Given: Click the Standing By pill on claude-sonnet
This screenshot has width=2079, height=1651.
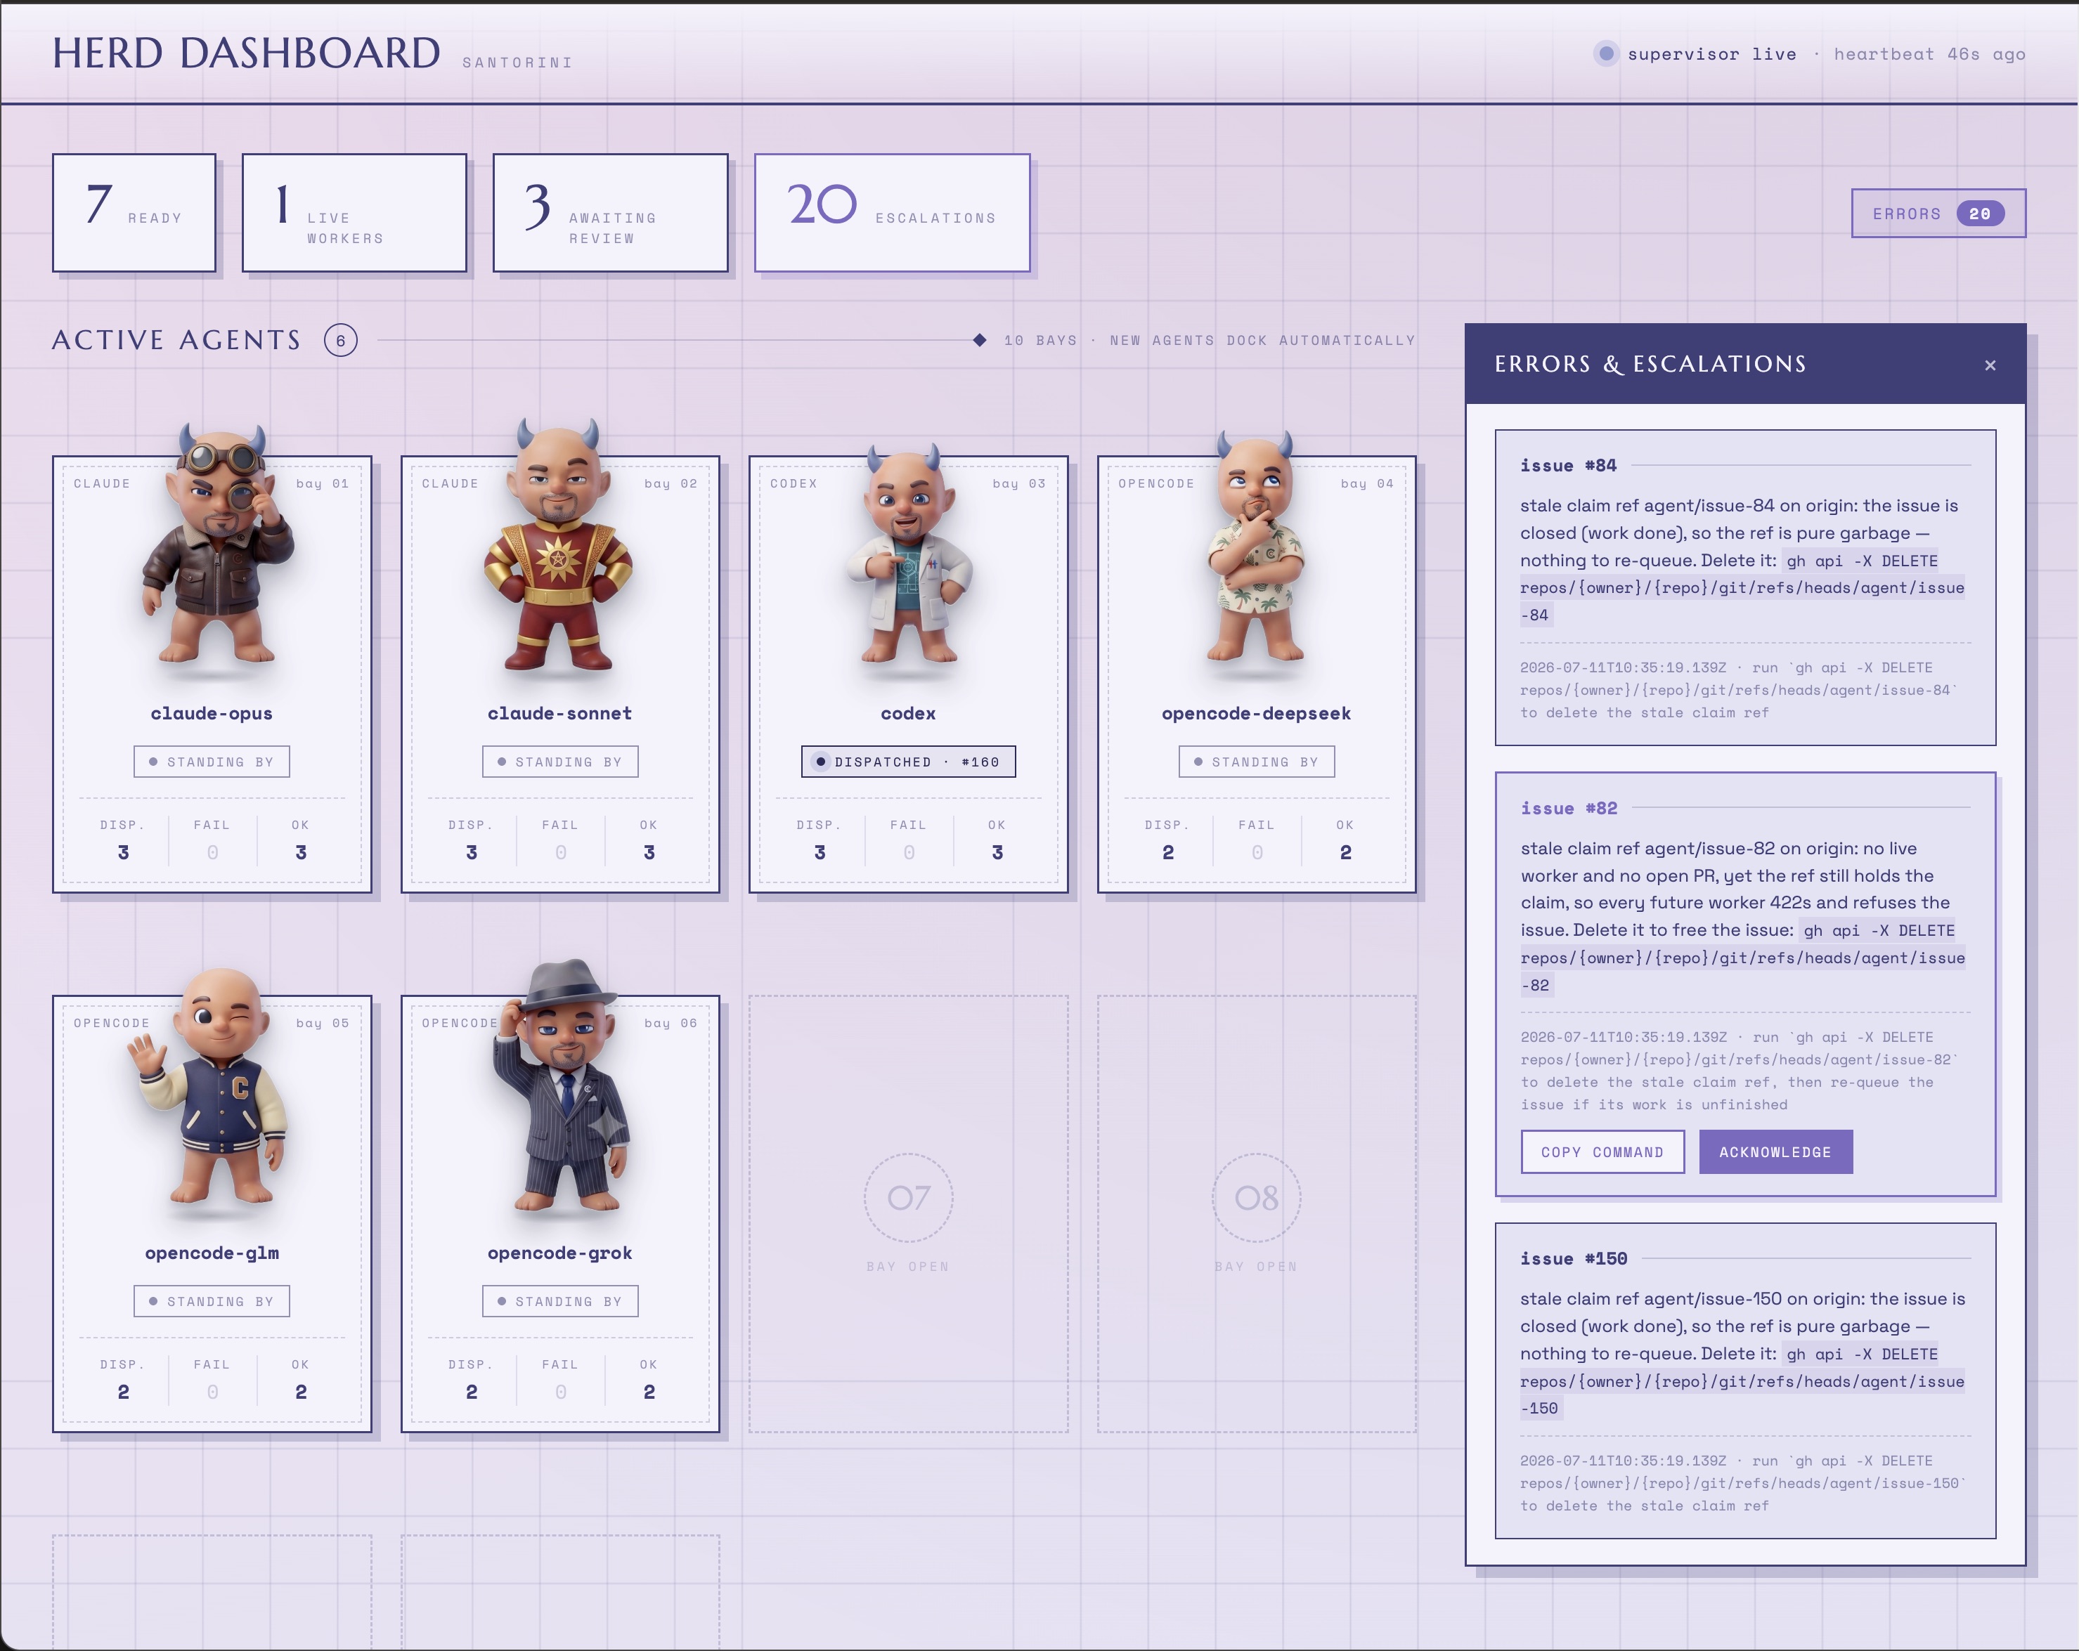Looking at the screenshot, I should point(560,762).
